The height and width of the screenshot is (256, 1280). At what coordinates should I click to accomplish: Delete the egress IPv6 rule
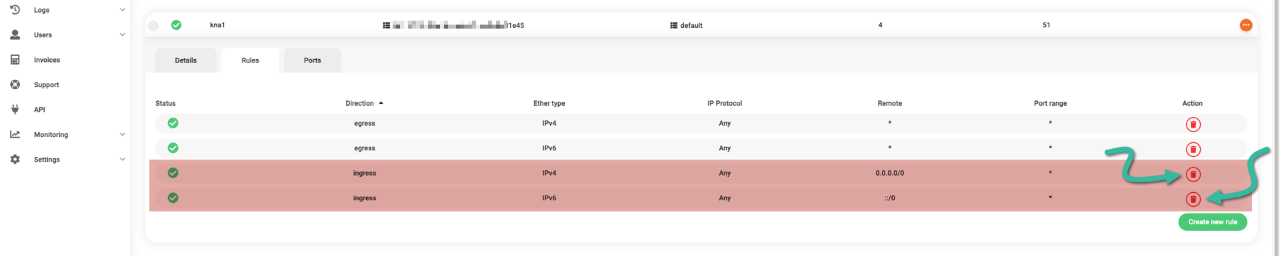coord(1193,150)
